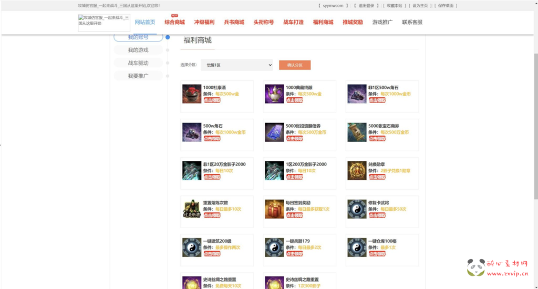
Task: Click the 每日签到奖励 gift box icon
Action: (274, 209)
